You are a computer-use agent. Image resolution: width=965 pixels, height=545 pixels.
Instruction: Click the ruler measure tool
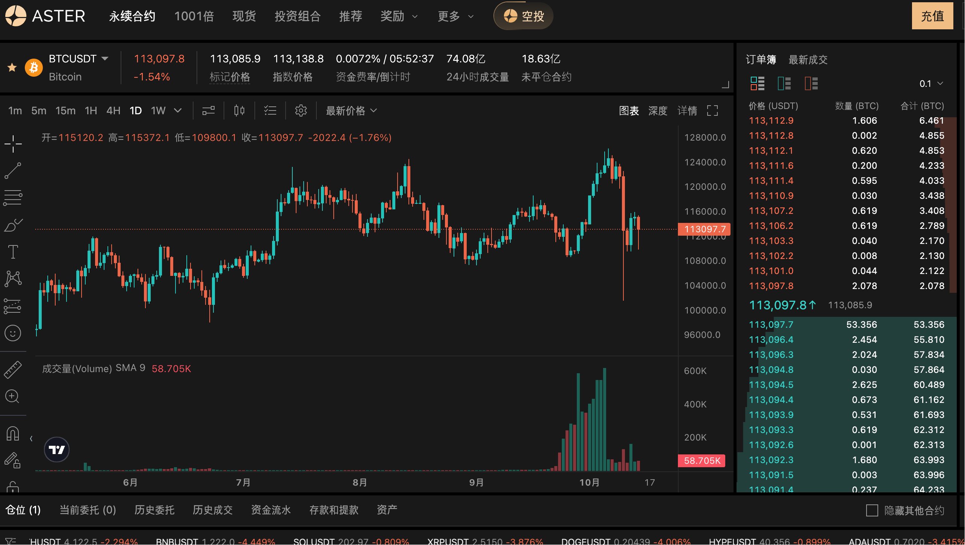click(x=13, y=369)
